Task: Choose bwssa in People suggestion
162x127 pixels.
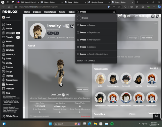Action: coord(96,25)
